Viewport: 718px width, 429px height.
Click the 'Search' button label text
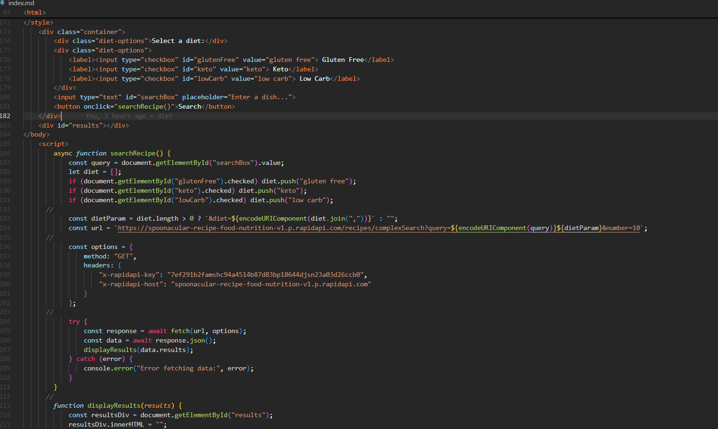[190, 107]
